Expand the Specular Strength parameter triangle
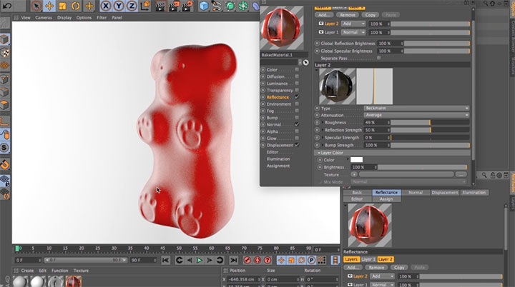The image size is (515, 287). pos(323,138)
